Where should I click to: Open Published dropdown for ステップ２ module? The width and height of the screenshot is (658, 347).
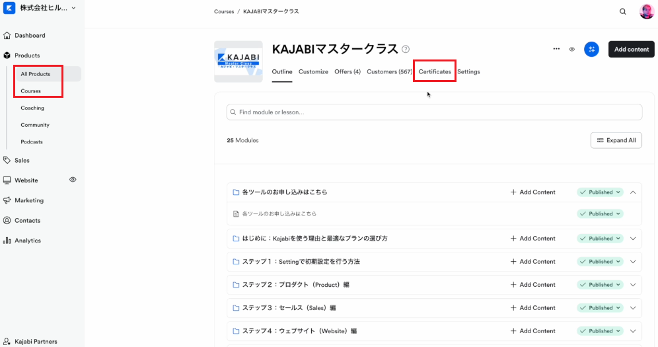(600, 284)
